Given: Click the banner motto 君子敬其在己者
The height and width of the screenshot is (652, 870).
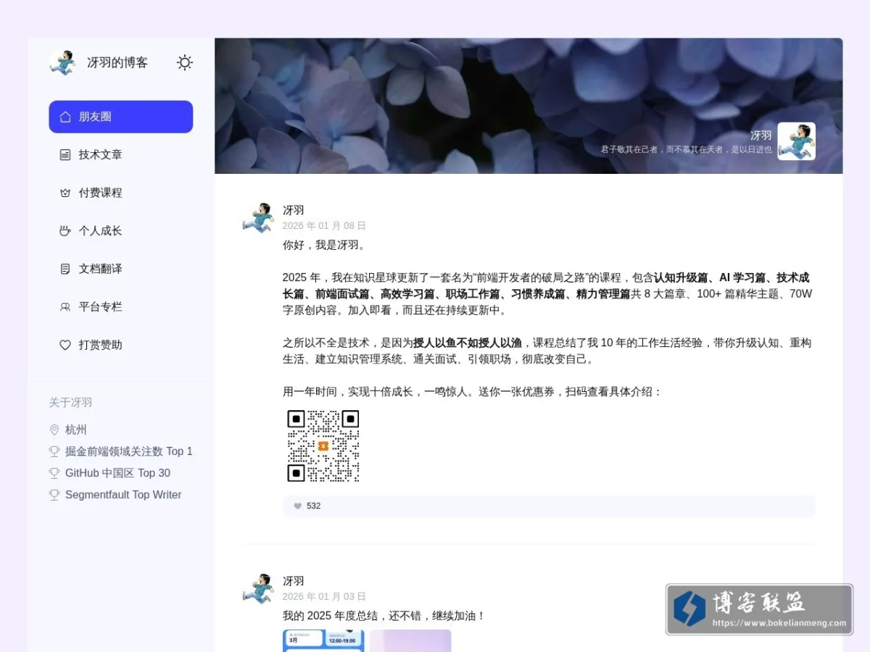Looking at the screenshot, I should pyautogui.click(x=687, y=150).
